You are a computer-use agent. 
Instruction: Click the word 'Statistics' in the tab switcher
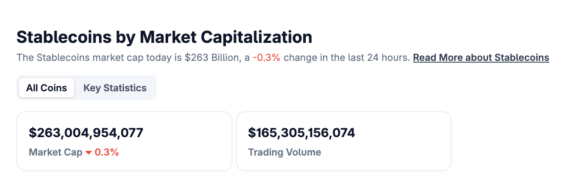(x=125, y=88)
